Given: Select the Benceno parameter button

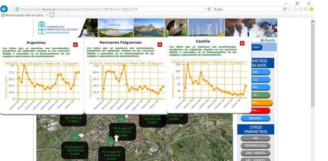Looking at the screenshot, I should pos(255,118).
